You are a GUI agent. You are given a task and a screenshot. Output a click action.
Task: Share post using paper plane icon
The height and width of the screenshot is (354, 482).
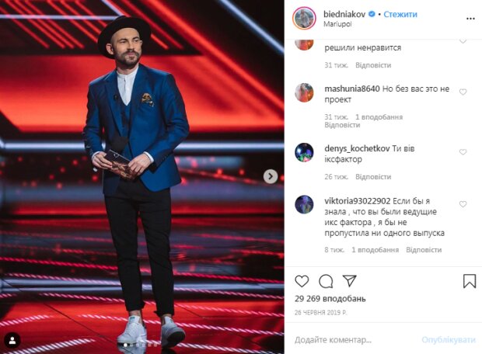click(349, 280)
